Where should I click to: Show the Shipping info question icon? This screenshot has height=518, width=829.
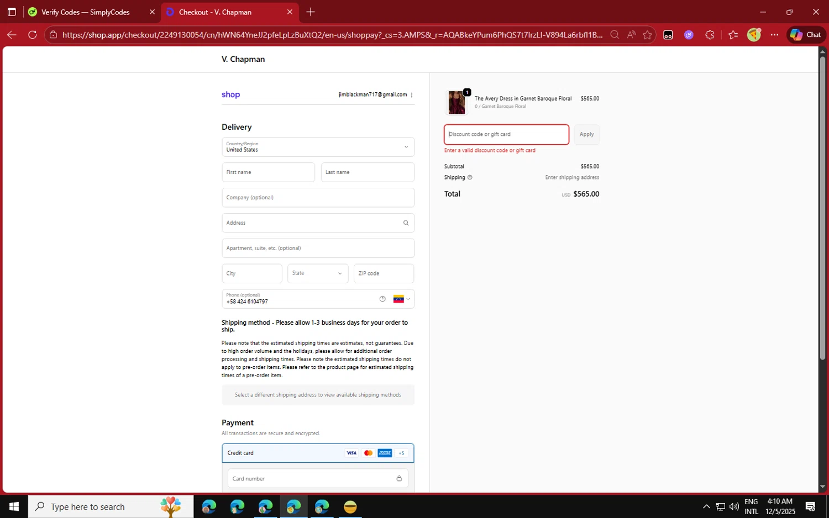coord(470,178)
